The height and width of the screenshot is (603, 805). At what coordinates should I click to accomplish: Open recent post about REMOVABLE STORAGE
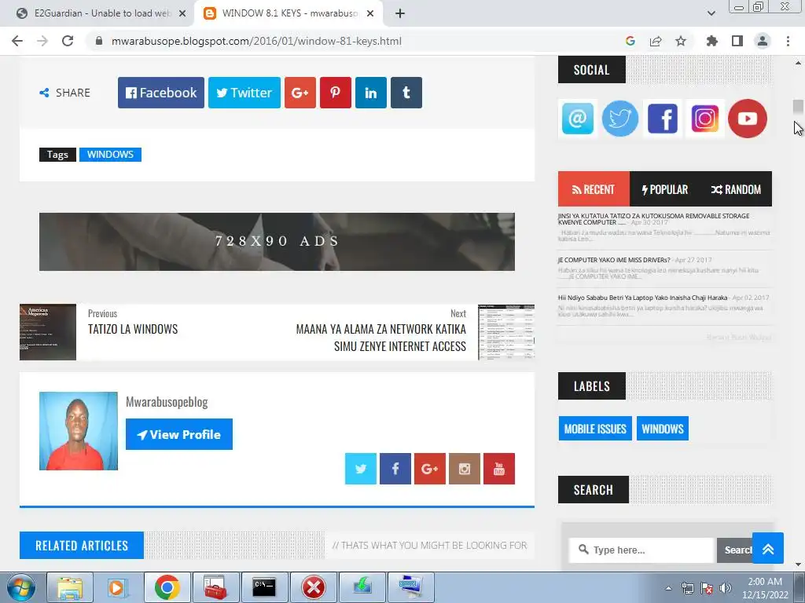(x=653, y=219)
